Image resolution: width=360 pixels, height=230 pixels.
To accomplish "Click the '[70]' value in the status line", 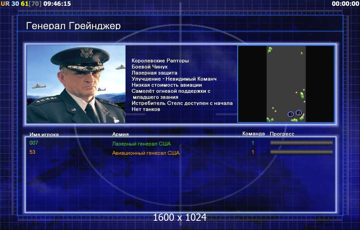I will pos(35,4).
